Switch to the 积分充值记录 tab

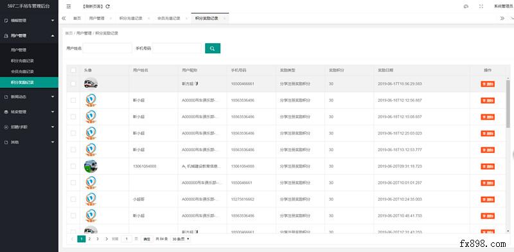(131, 19)
